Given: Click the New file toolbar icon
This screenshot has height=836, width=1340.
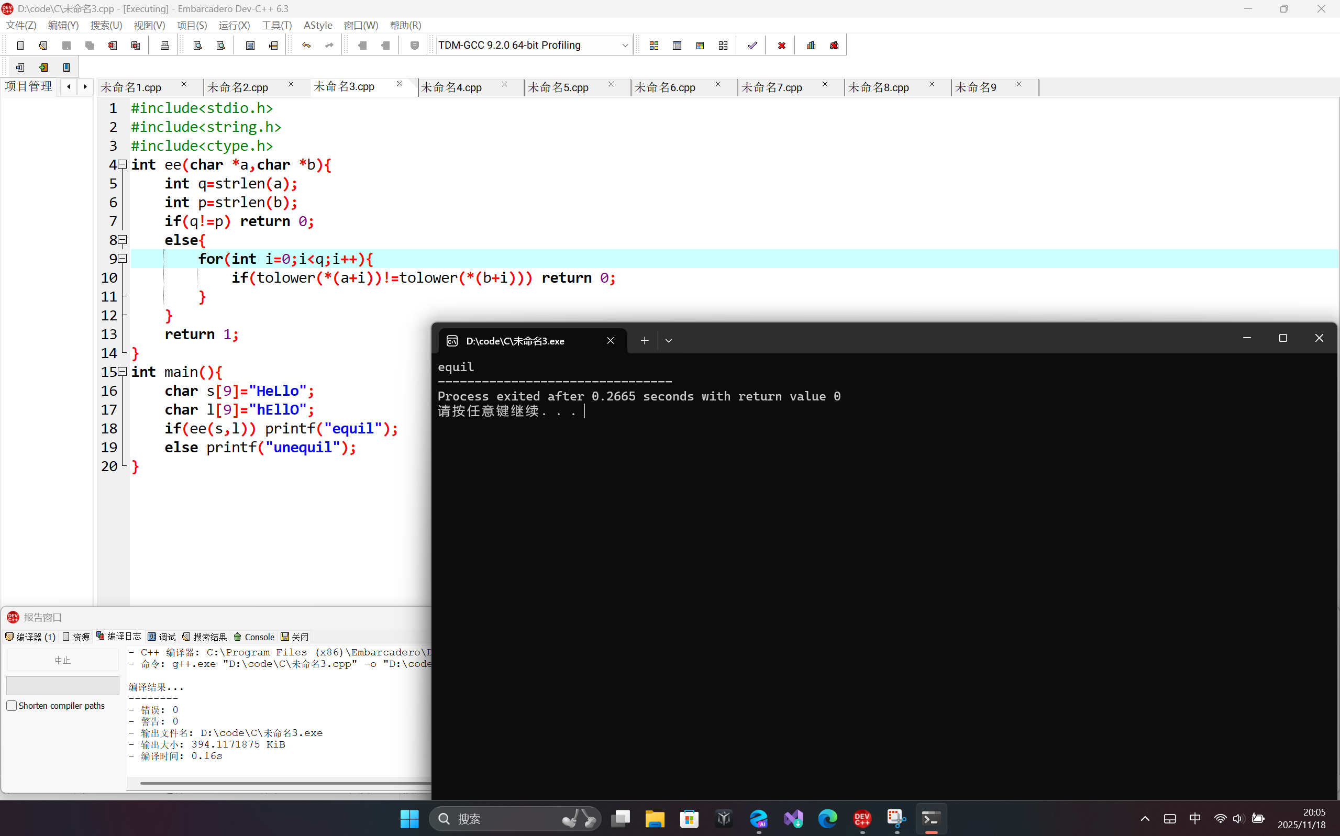Looking at the screenshot, I should pyautogui.click(x=20, y=46).
